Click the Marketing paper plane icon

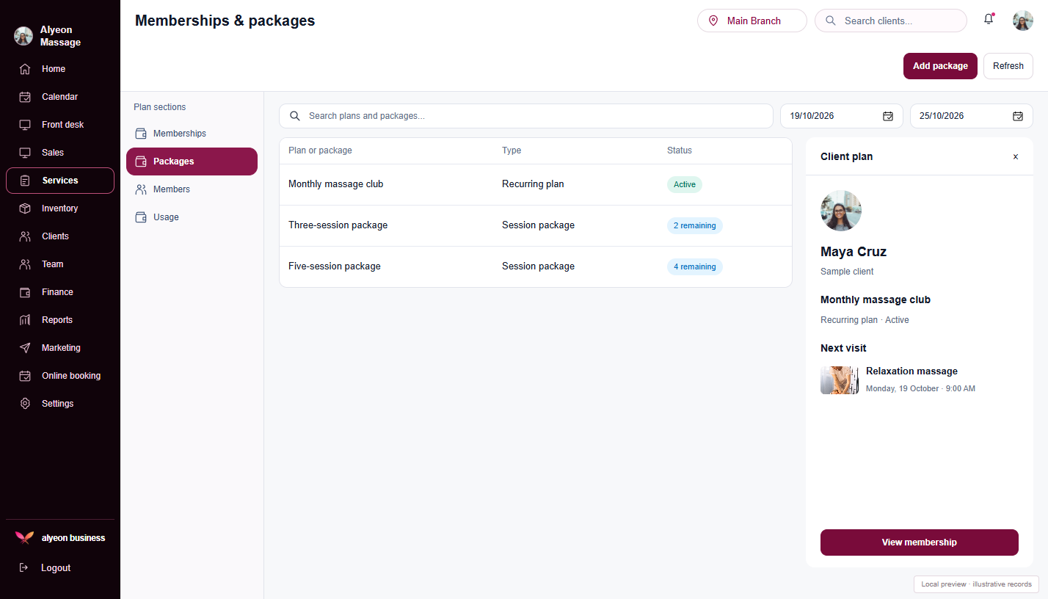point(25,348)
